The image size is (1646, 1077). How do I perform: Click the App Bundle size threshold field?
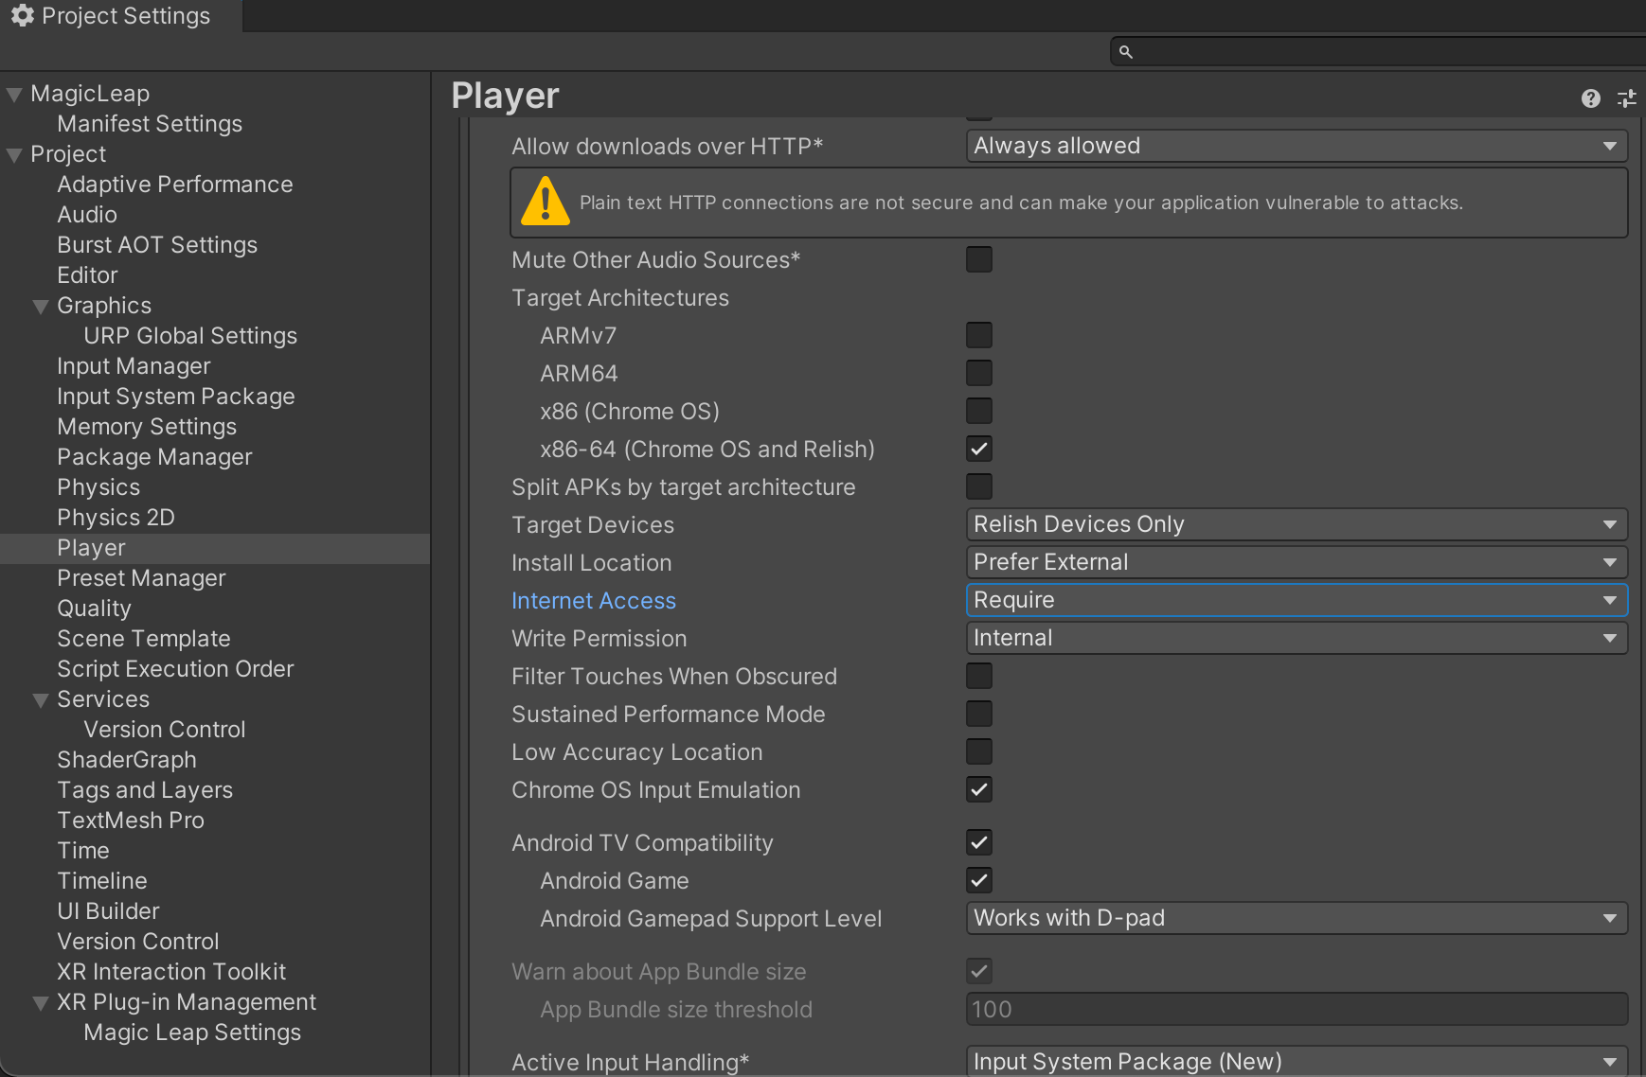point(1295,1009)
